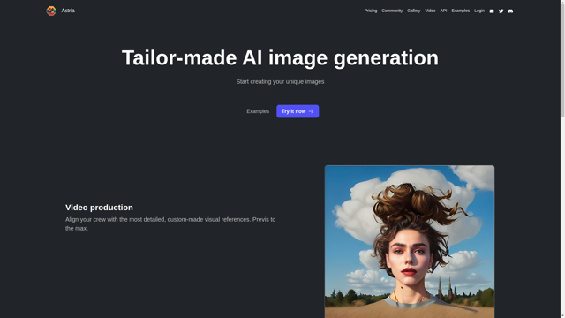This screenshot has height=318, width=565.
Task: Click the Try it now button
Action: point(298,111)
